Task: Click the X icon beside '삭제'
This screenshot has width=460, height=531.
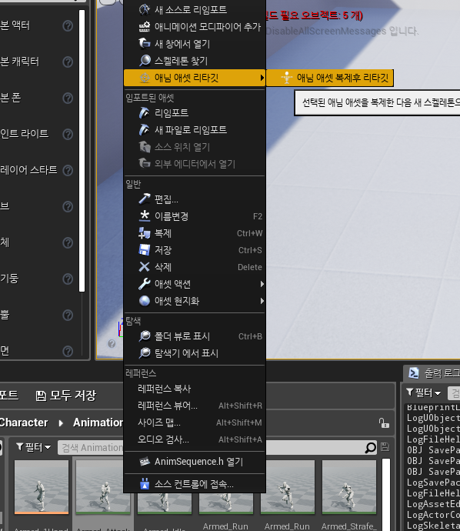Action: point(144,267)
